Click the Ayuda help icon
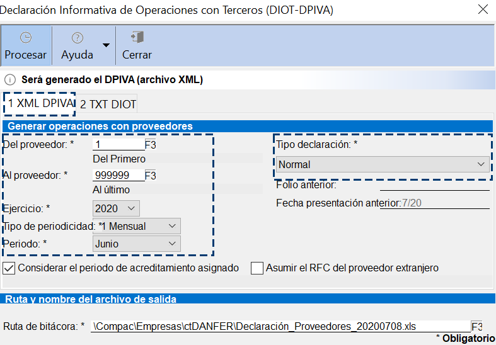This screenshot has width=496, height=345. 77,38
